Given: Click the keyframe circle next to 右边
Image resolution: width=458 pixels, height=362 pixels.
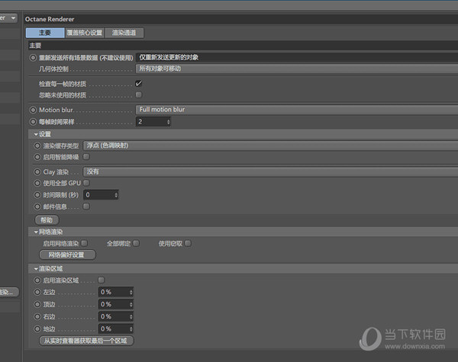Looking at the screenshot, I should (37, 316).
